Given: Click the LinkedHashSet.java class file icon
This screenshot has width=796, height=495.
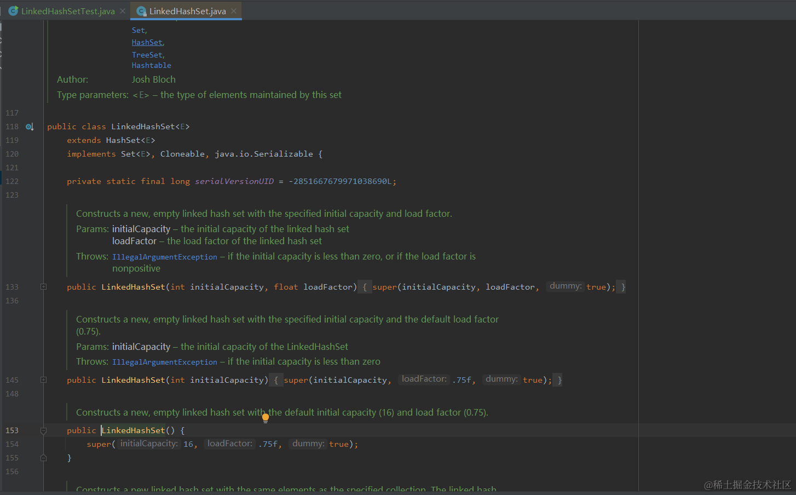Looking at the screenshot, I should (x=141, y=11).
